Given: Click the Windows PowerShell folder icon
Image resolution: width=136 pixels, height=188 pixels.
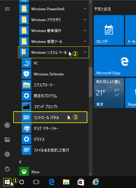Looking at the screenshot, I should pos(24,9).
